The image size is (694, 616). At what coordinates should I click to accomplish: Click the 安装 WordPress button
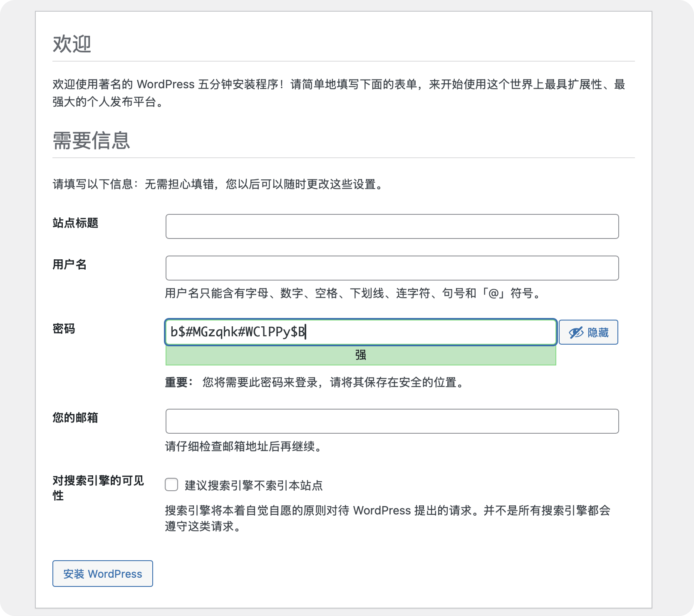tap(102, 574)
